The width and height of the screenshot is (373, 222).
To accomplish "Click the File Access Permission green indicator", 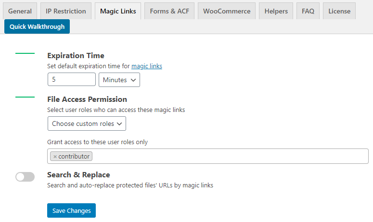I will tap(25, 97).
